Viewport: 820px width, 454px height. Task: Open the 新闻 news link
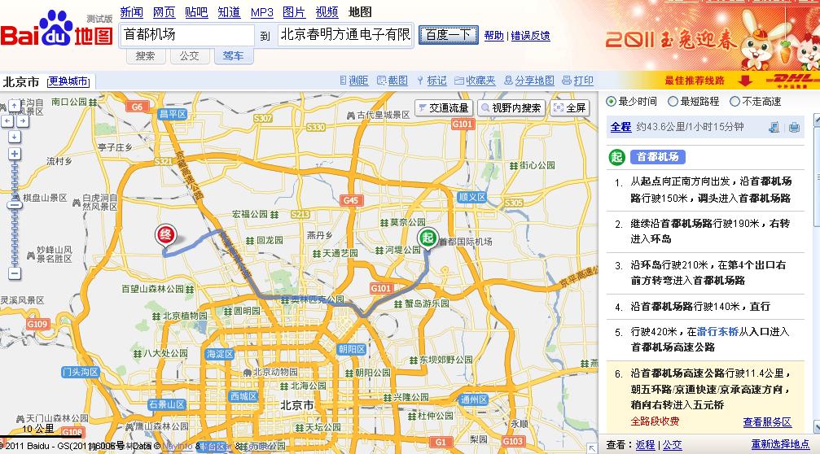point(131,12)
